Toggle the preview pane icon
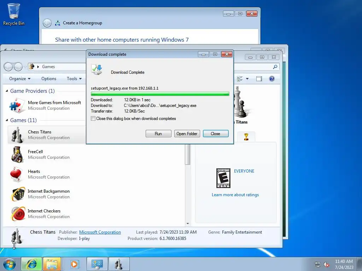 point(259,79)
